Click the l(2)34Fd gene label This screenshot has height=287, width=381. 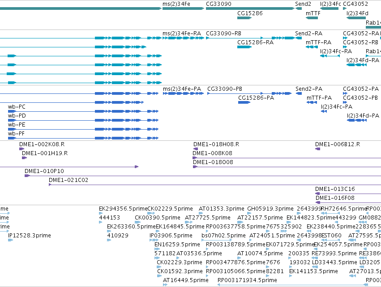[x=357, y=13]
